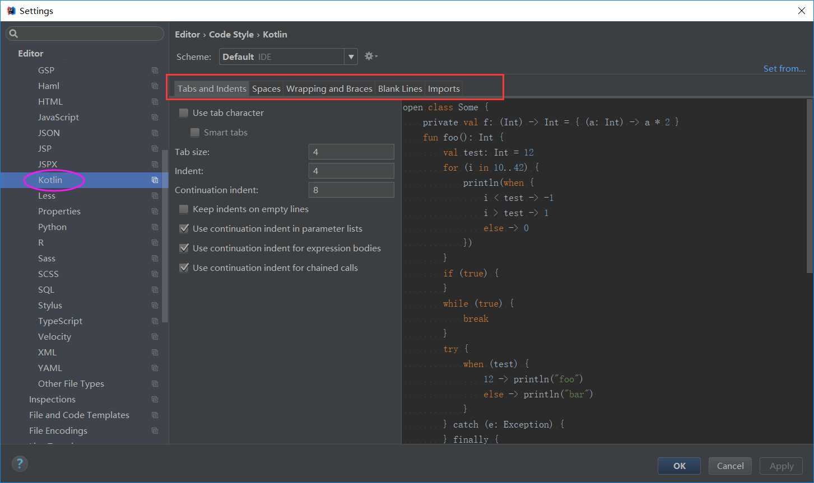Viewport: 814px width, 483px height.
Task: Click in the Continuation indent field
Action: pos(351,190)
